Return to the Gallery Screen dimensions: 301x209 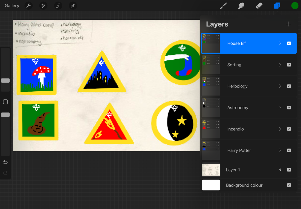[12, 5]
